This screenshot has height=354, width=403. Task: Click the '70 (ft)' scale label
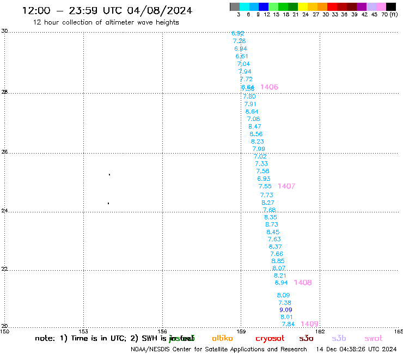coord(389,15)
